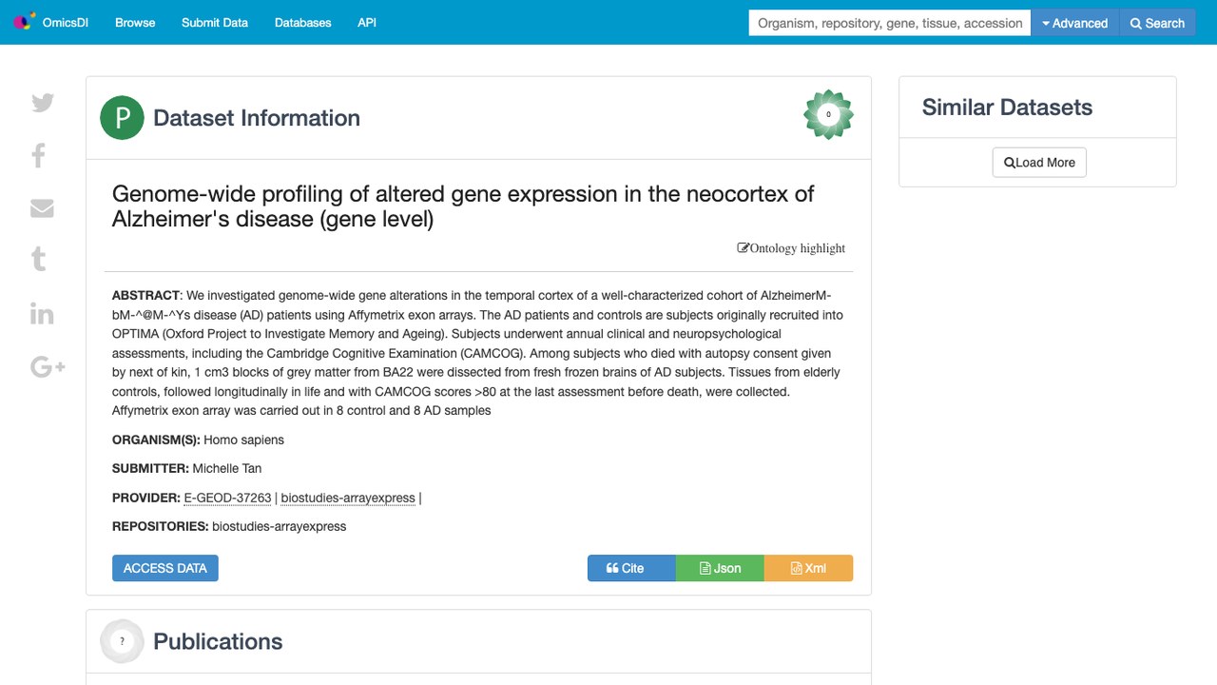Go to Submit Data page
The height and width of the screenshot is (685, 1217).
point(215,23)
